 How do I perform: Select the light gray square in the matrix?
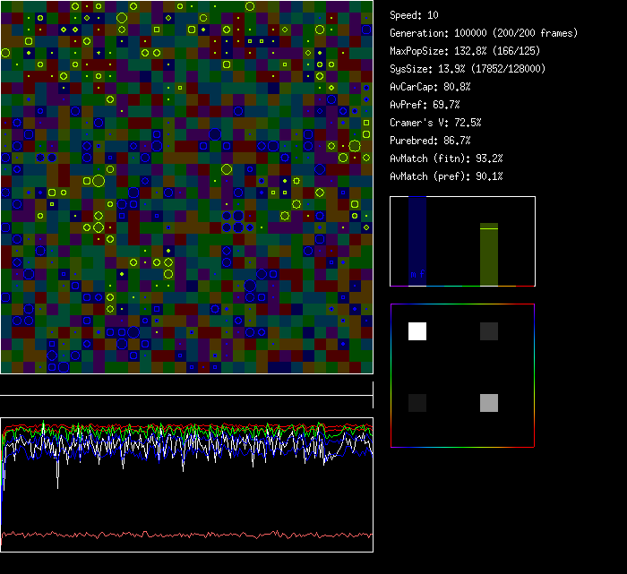(488, 403)
